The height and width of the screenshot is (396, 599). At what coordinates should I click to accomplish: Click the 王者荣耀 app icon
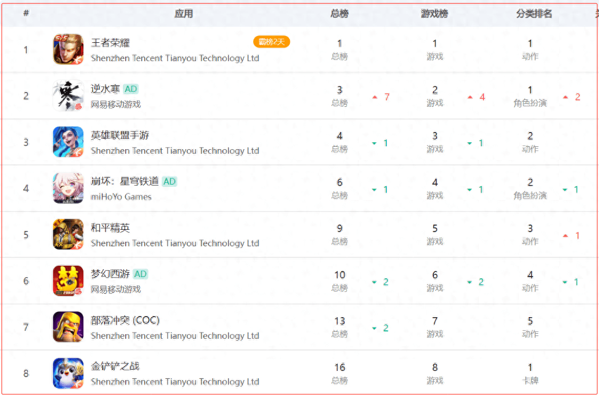tap(68, 50)
